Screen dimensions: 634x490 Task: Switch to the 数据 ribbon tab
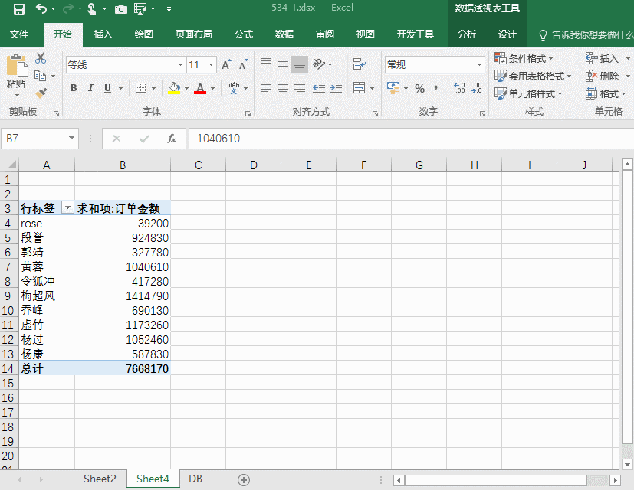[x=284, y=34]
